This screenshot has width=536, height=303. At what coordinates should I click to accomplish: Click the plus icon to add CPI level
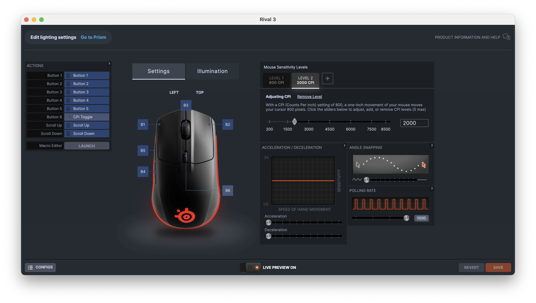327,79
